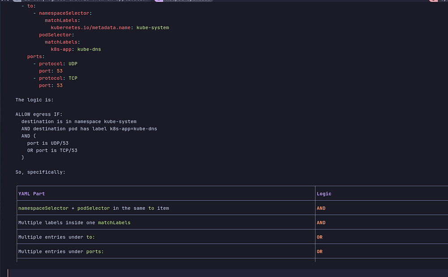
Task: Click AND in the "Multiple labels" row
Action: [321, 223]
